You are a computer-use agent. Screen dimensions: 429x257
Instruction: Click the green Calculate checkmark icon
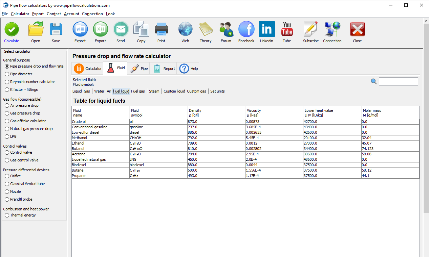(12, 30)
